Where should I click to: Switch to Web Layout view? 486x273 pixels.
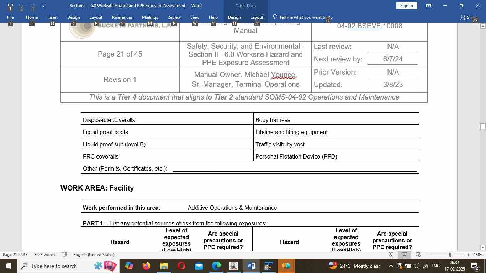click(x=418, y=255)
